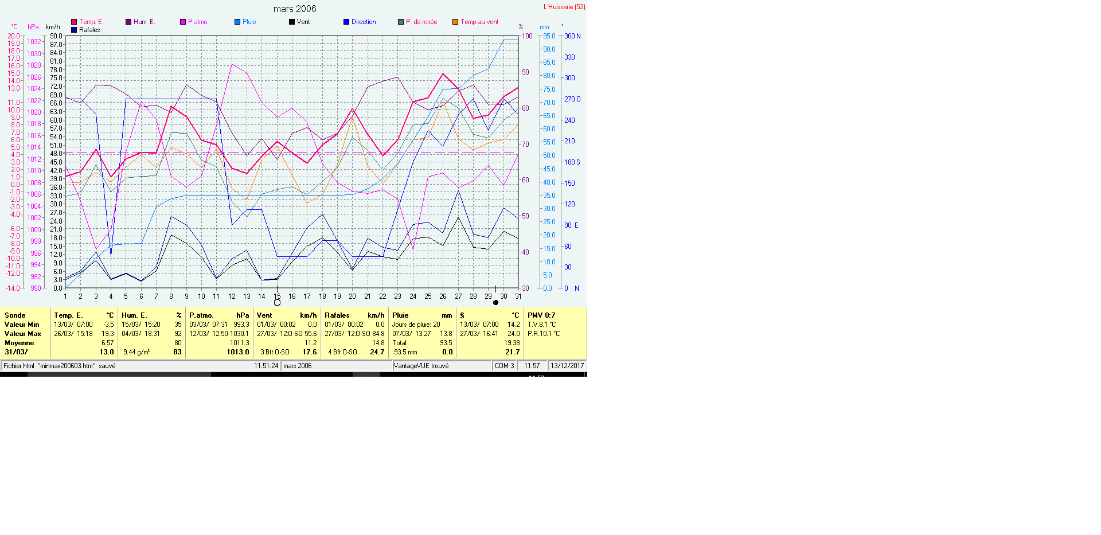Click the maximum wind value '55.6'
Screen dimensions: 1101x535
[311, 334]
